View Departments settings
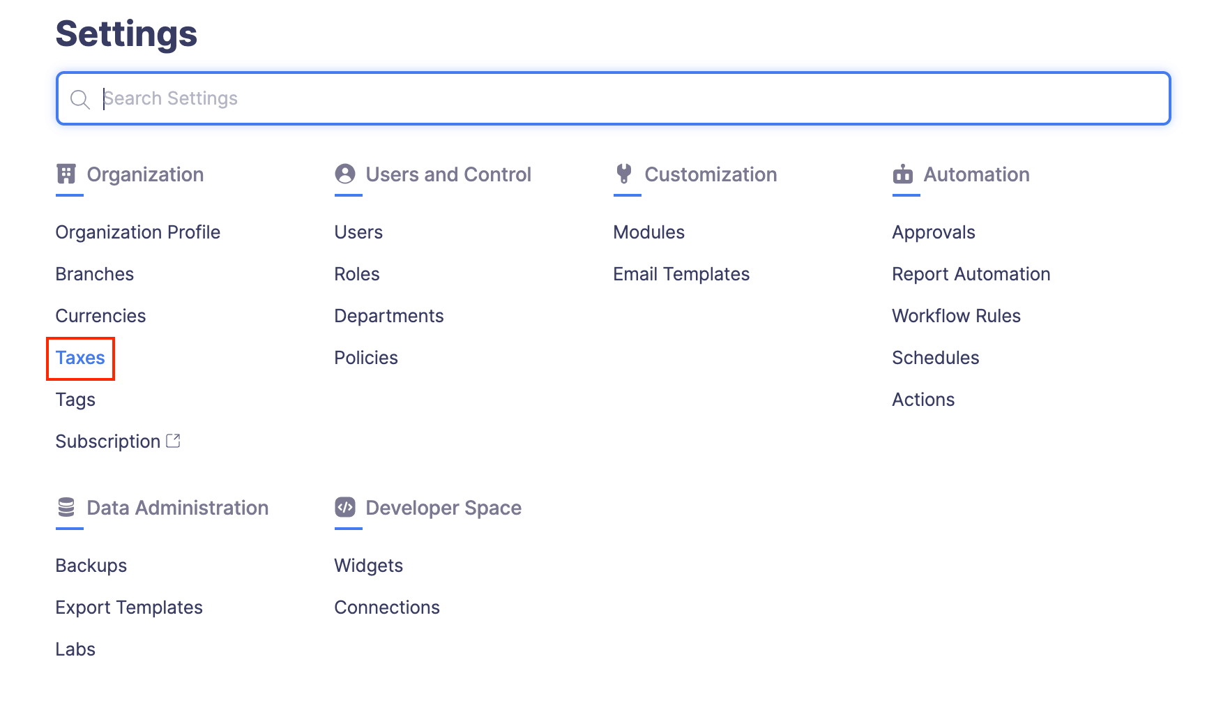Screen dimensions: 1230x703 pos(389,316)
